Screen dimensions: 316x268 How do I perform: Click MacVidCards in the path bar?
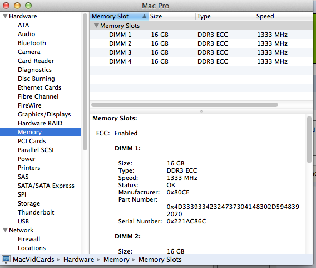coord(33,259)
